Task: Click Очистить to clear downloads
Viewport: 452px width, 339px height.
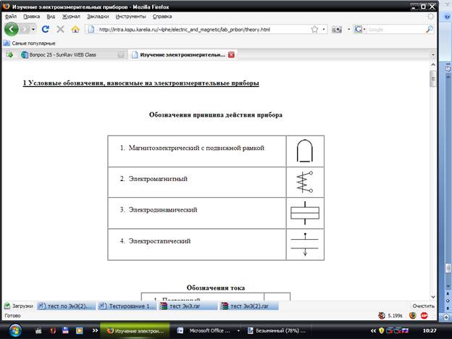Action: [423, 306]
